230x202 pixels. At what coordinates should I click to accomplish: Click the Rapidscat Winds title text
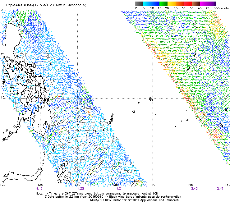pos(46,5)
